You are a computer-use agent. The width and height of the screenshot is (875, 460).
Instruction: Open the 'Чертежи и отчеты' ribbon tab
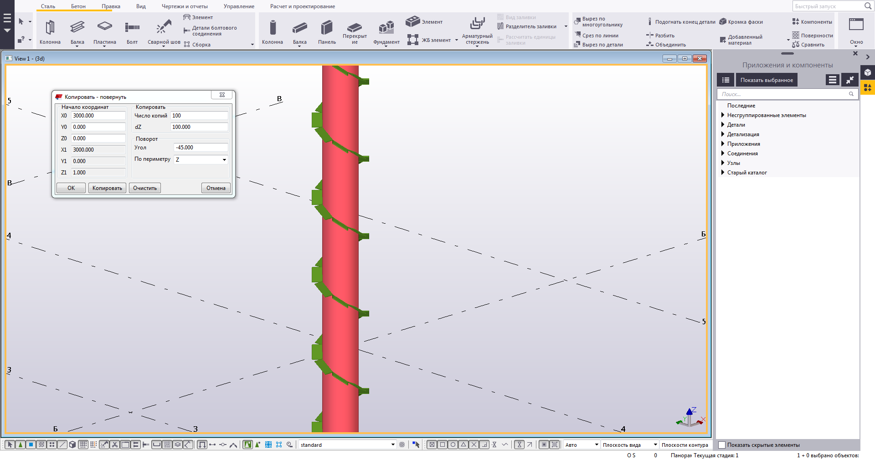[185, 6]
